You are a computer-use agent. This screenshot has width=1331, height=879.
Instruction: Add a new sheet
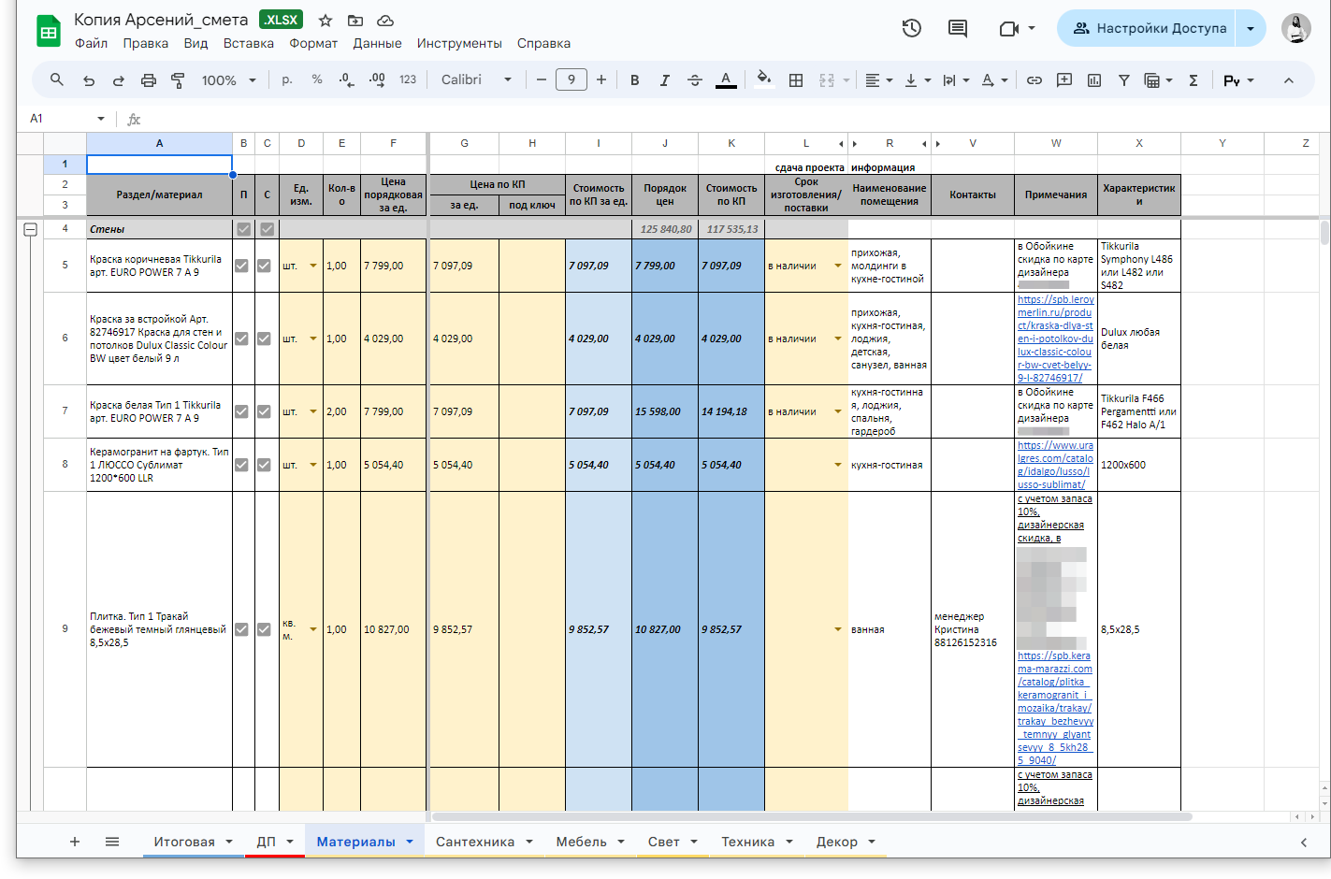click(75, 842)
